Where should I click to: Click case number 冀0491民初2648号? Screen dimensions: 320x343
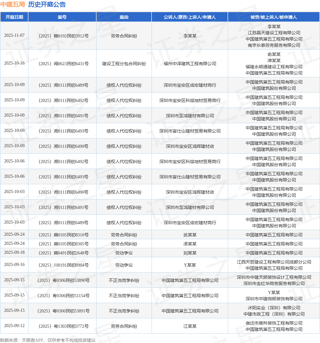(63, 253)
